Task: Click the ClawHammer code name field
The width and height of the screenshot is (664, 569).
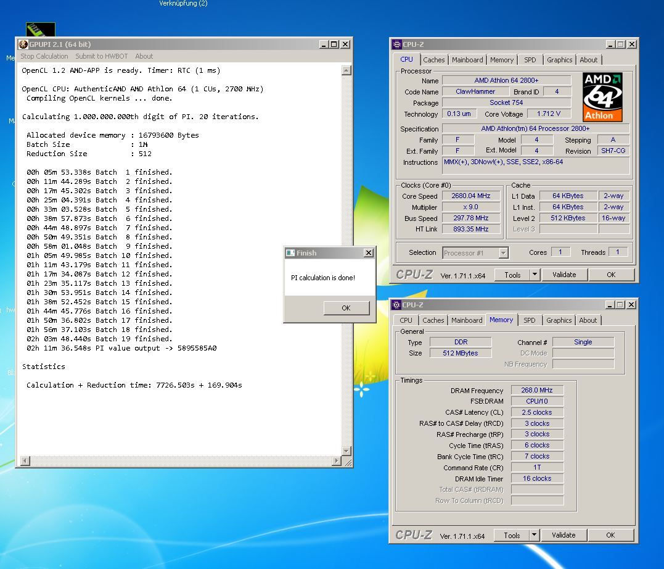Action: [x=475, y=91]
